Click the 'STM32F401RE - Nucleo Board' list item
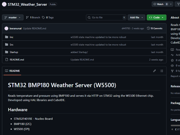This screenshot has width=180, height=135. pyautogui.click(x=33, y=119)
